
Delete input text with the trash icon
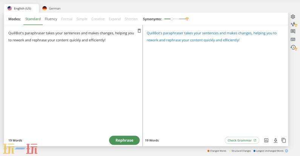[139, 31]
